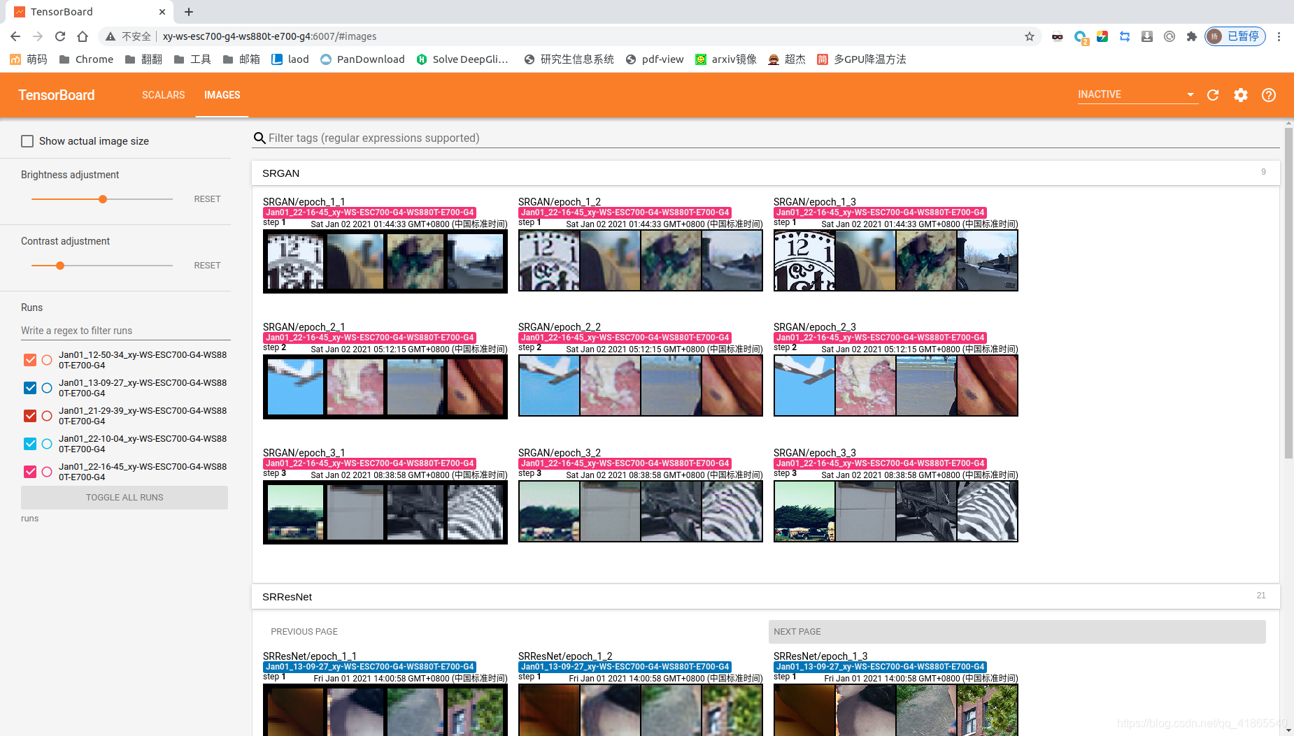Select radio button next to Jan01_22-16-45 run
The width and height of the screenshot is (1294, 736).
(x=47, y=471)
